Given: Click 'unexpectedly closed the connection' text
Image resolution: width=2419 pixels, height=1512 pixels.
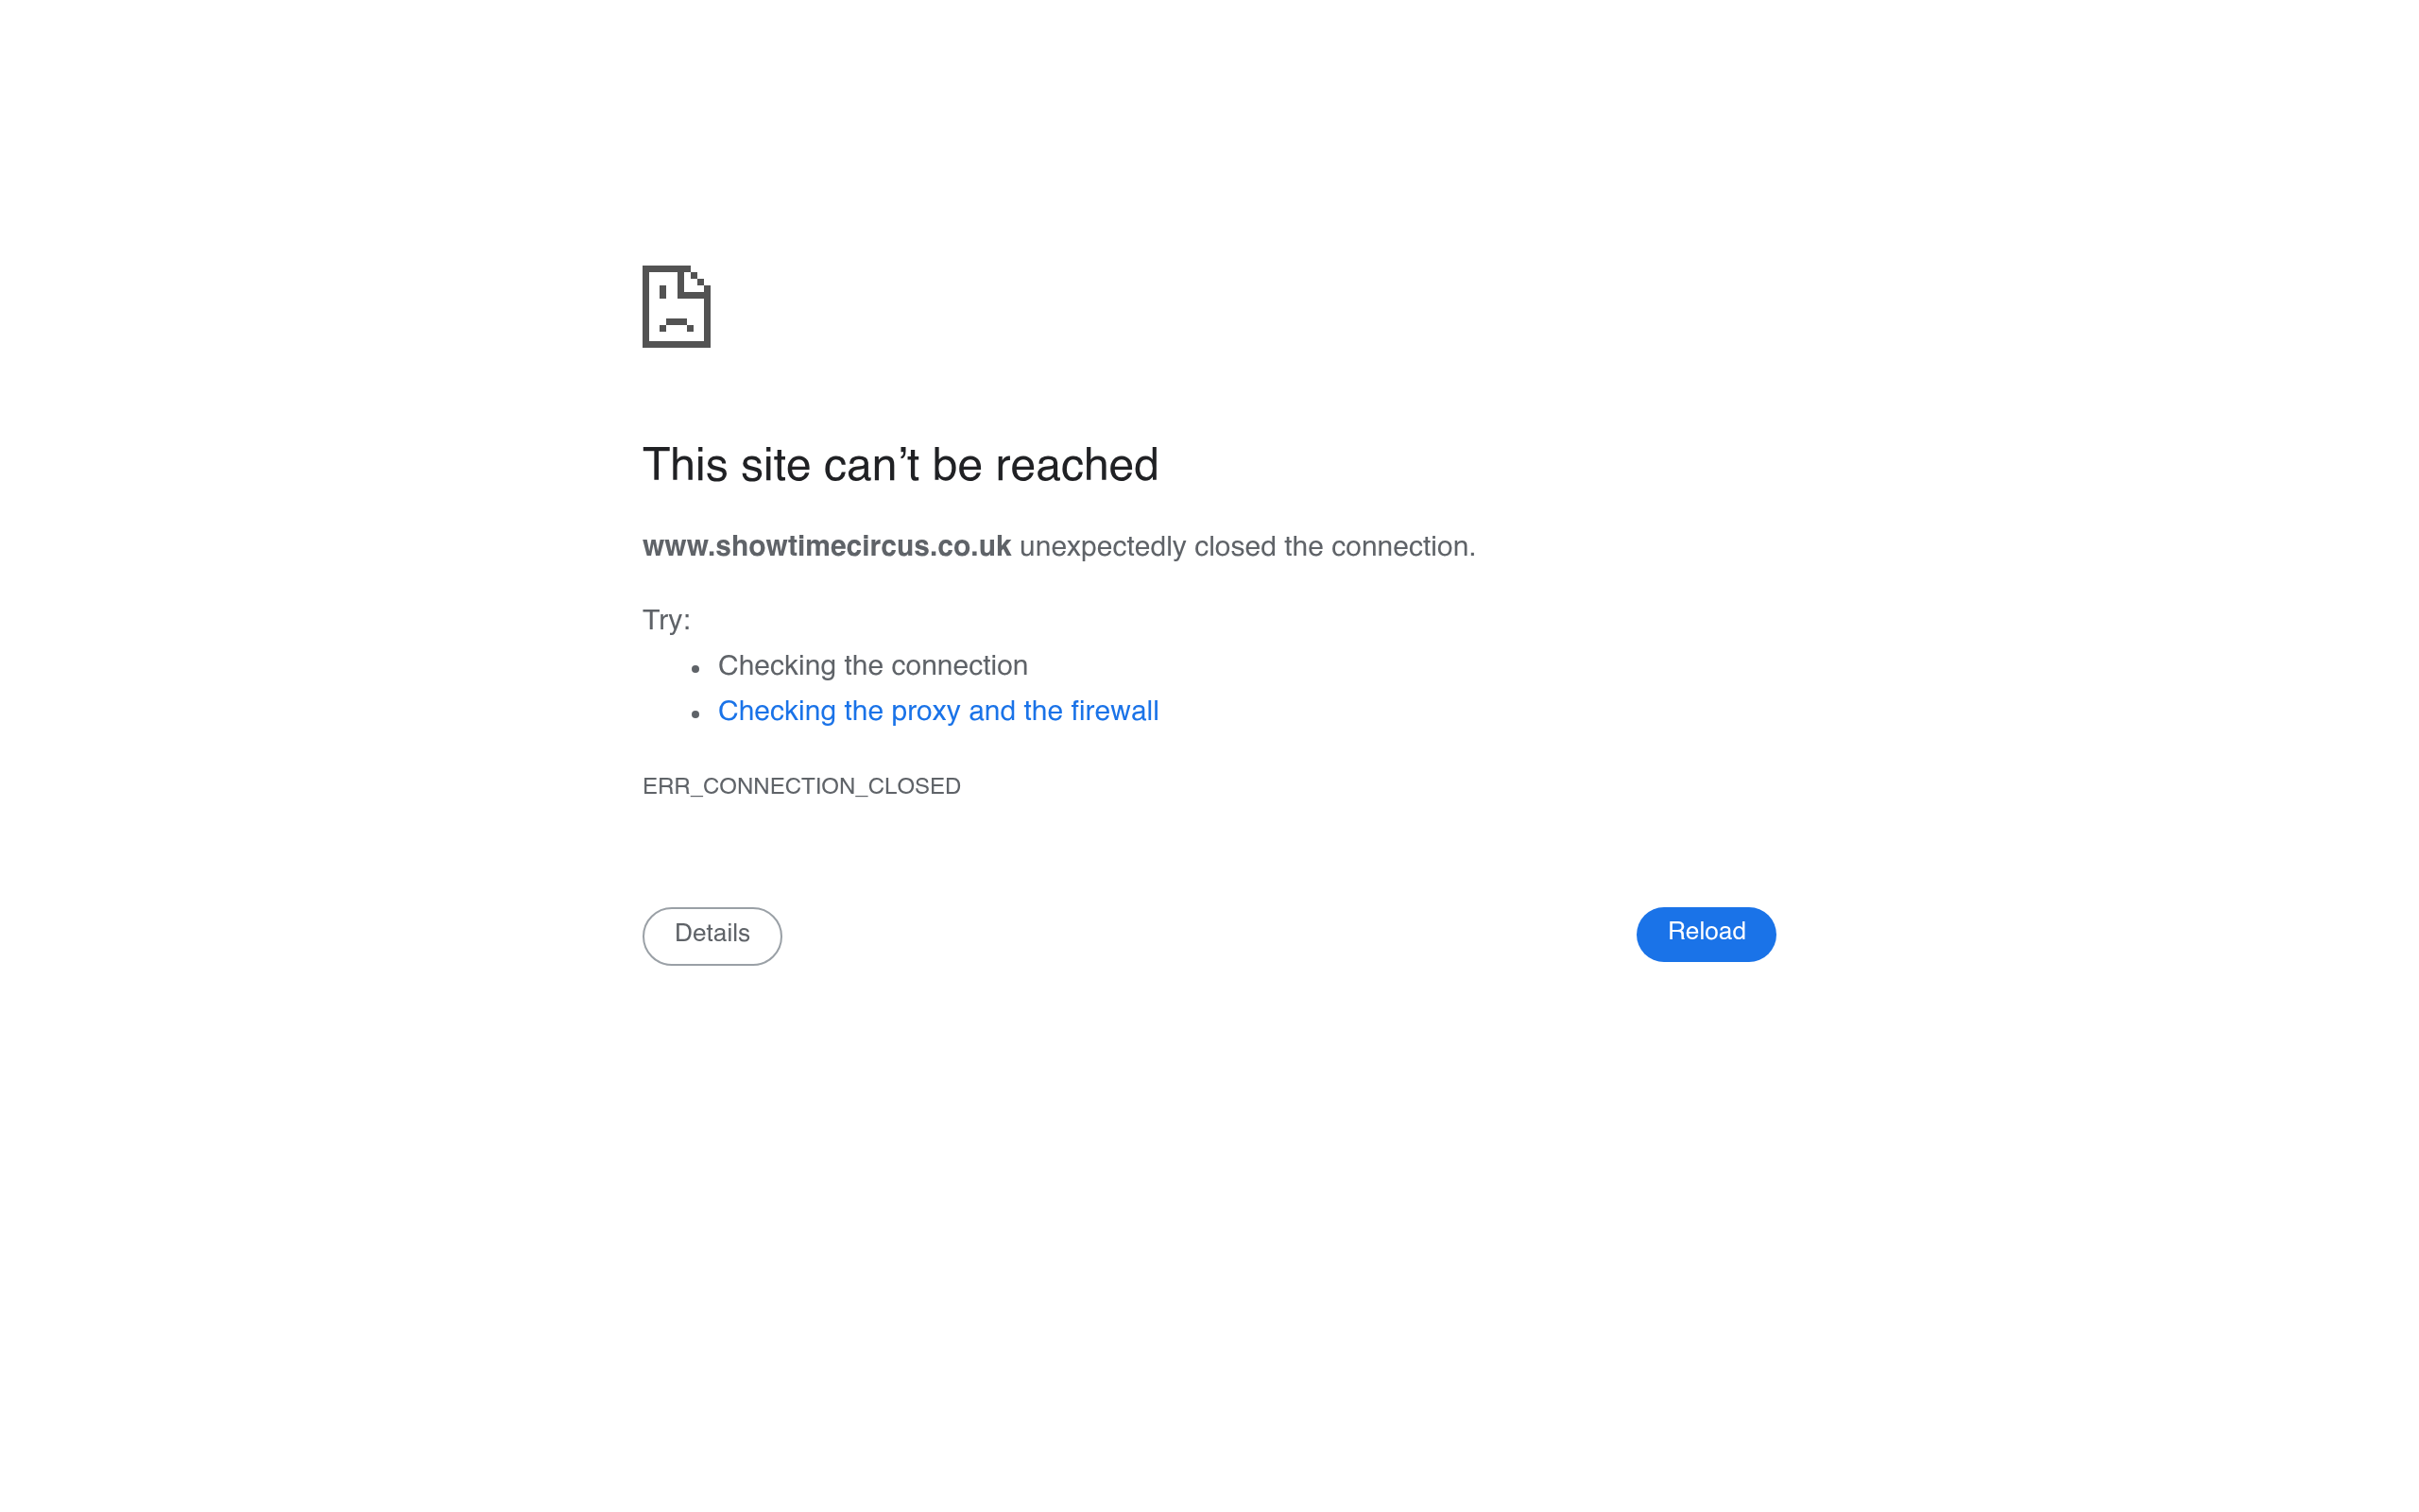Looking at the screenshot, I should tap(1246, 547).
